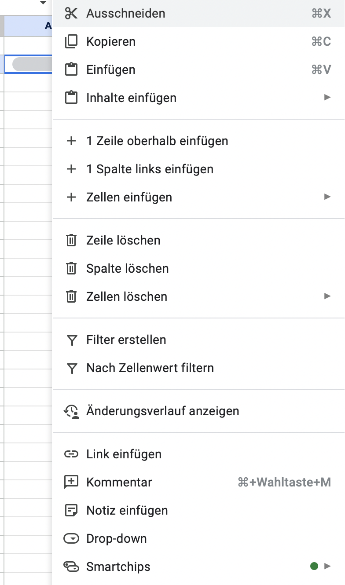
Task: Click the comment plus icon for Kommentar
Action: (x=71, y=483)
